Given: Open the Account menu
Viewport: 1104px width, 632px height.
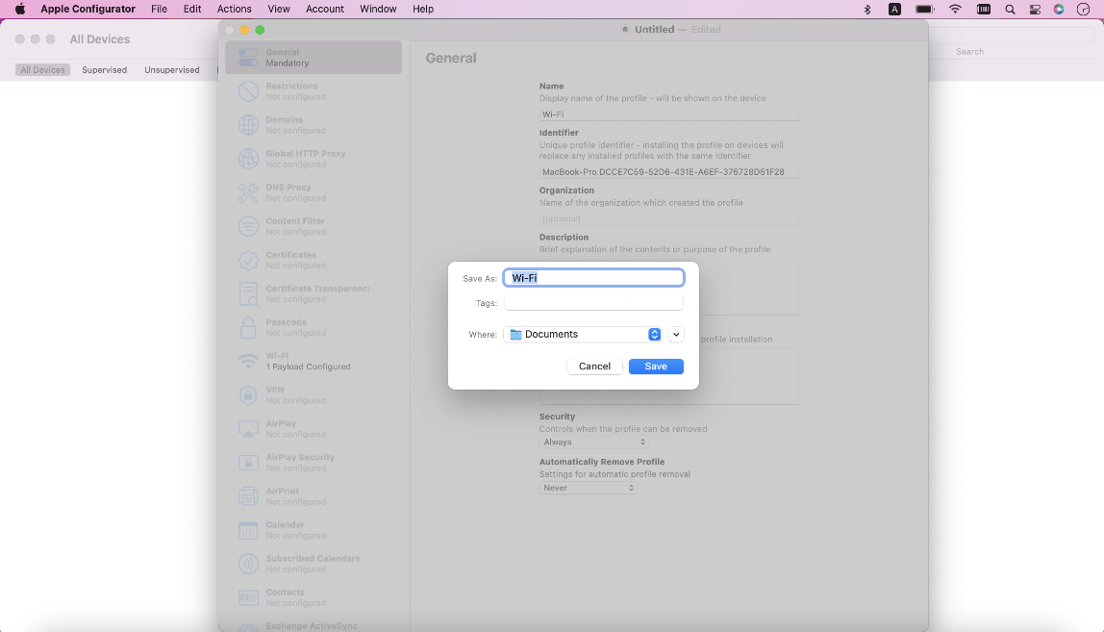Looking at the screenshot, I should tap(325, 10).
